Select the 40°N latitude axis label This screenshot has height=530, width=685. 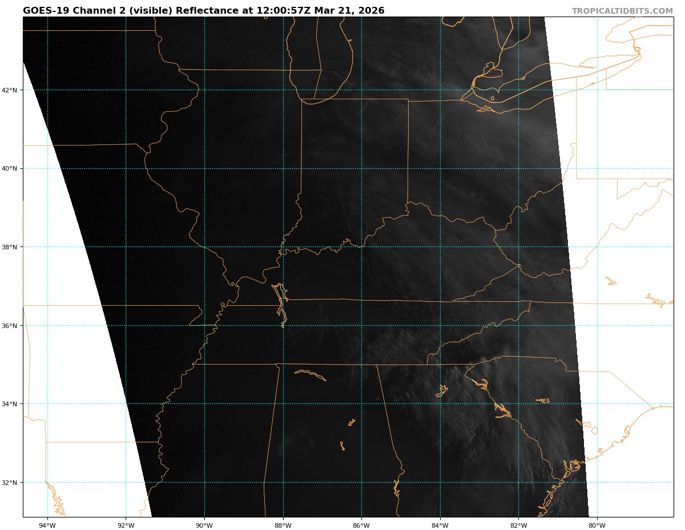coord(11,168)
